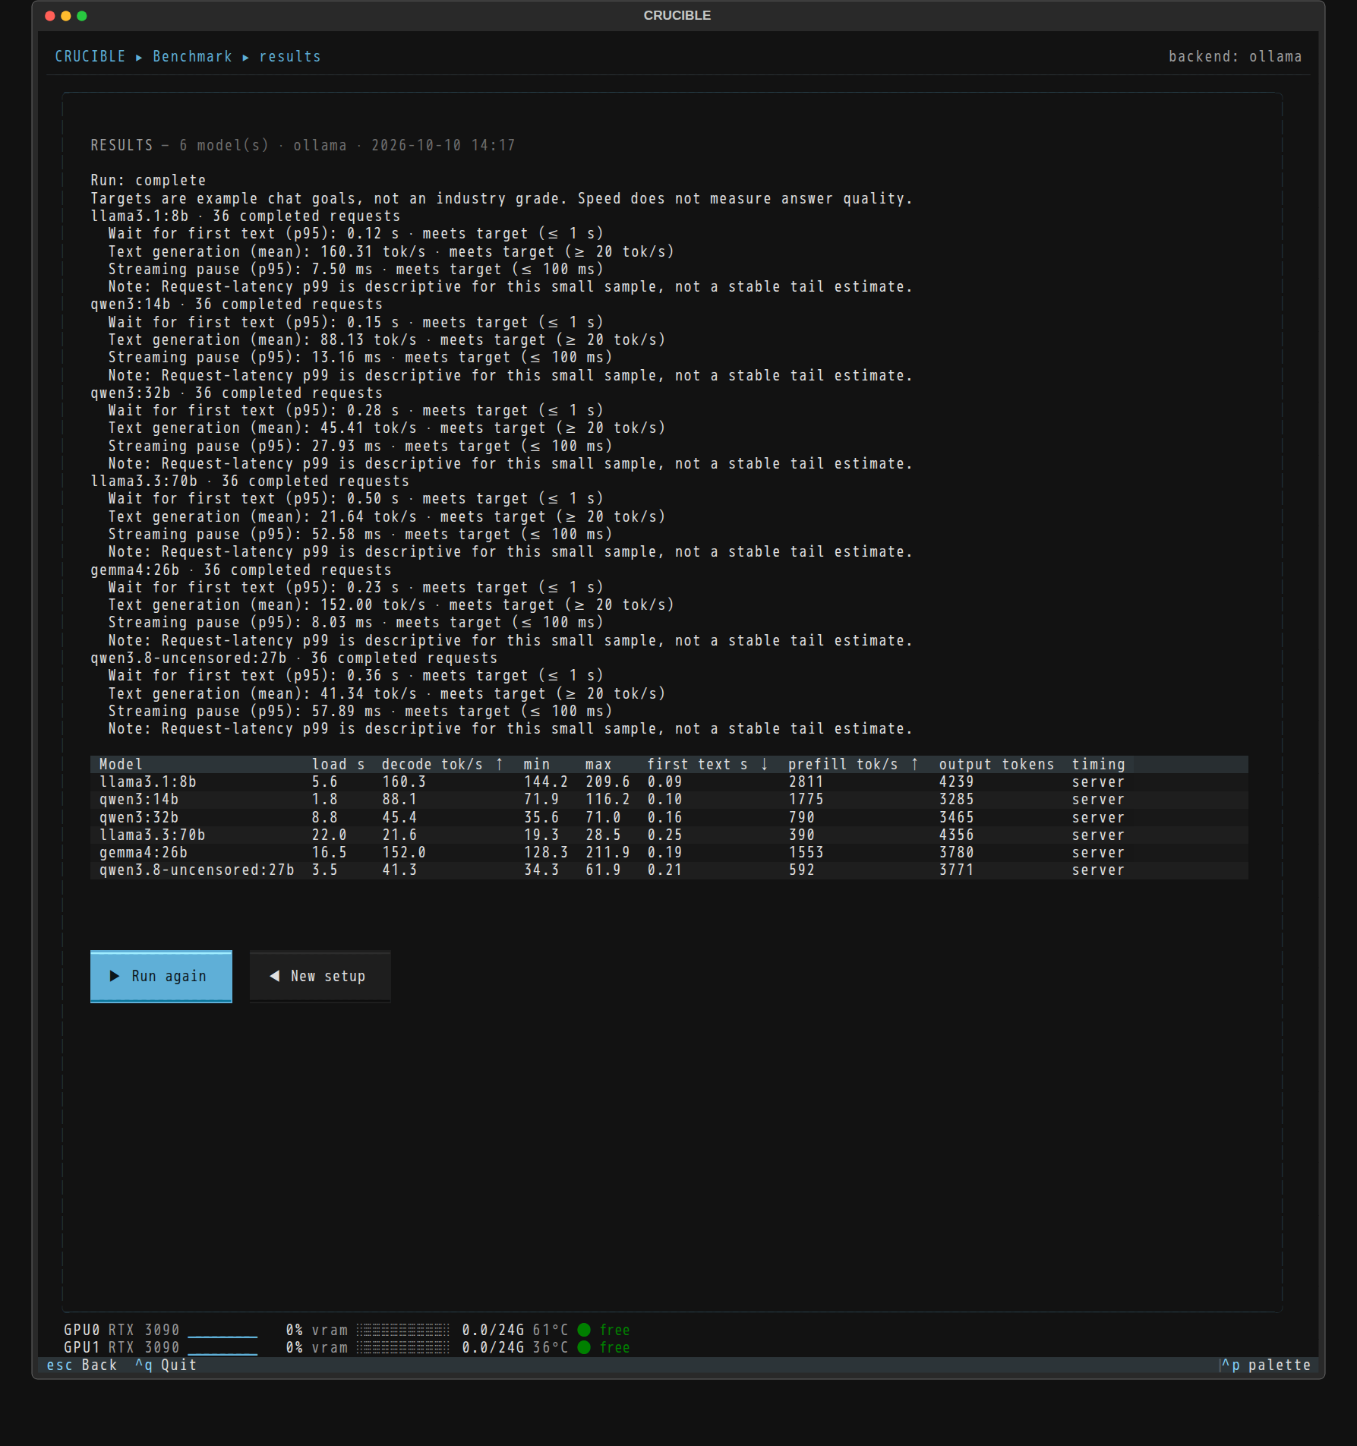Open the ^p palette
Viewport: 1357px width, 1446px height.
click(1266, 1365)
